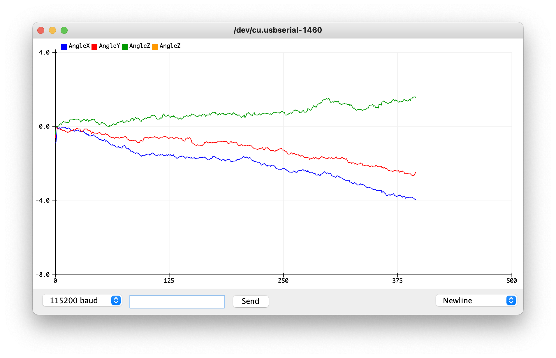Click the -4.0 y-axis label

[x=43, y=201]
